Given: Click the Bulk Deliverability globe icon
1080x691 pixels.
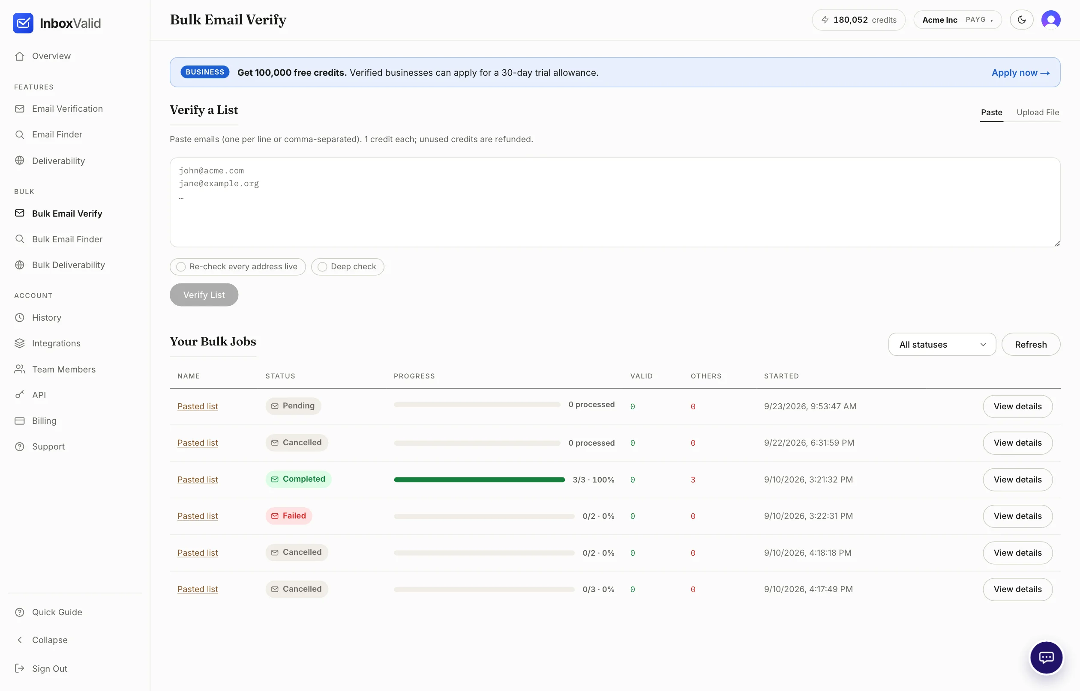Looking at the screenshot, I should pyautogui.click(x=19, y=265).
